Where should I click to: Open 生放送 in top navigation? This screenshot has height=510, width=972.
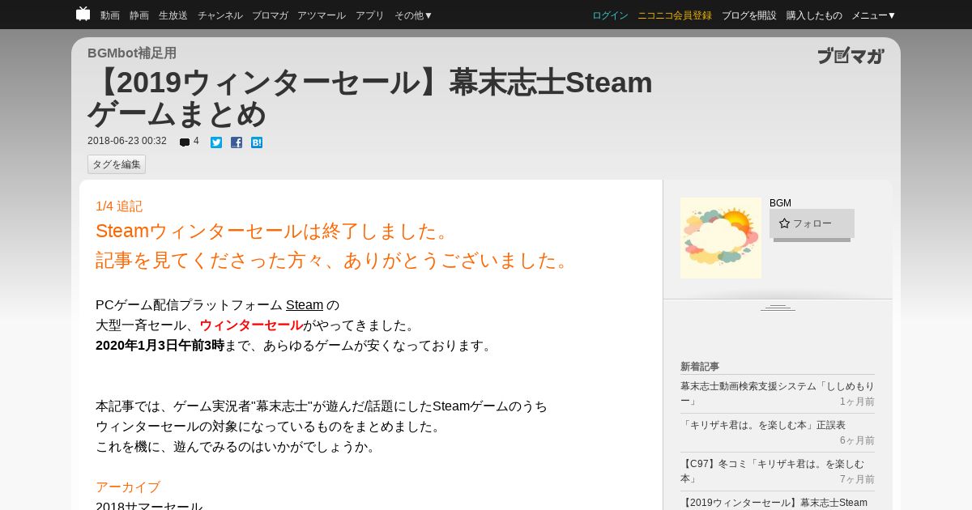coord(173,15)
